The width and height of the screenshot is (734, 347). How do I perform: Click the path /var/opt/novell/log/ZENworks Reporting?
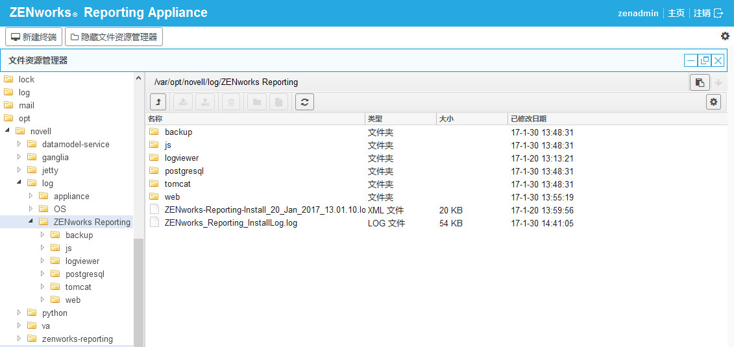coord(226,82)
